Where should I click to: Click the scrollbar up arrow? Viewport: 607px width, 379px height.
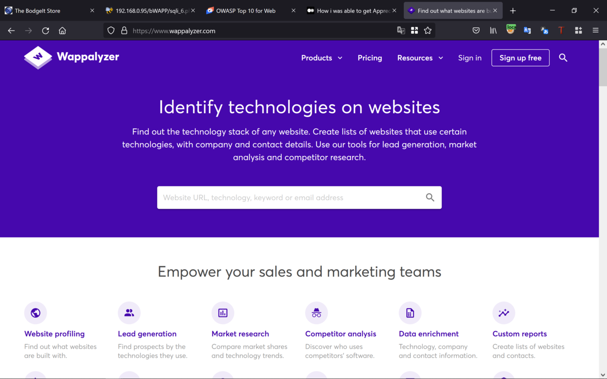602,44
